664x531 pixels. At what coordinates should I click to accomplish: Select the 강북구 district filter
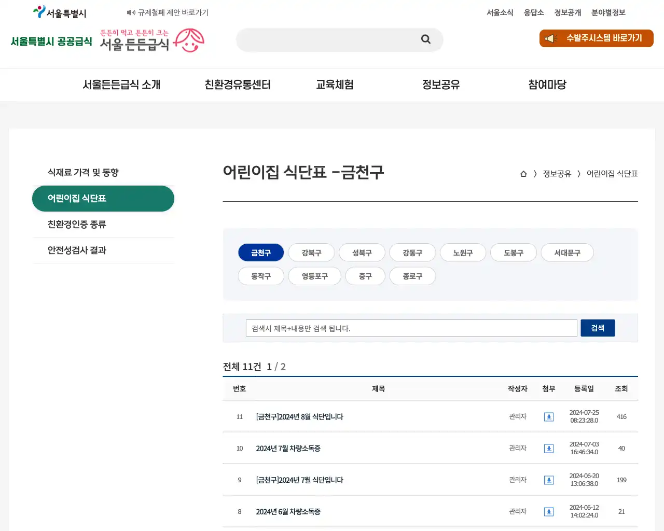pyautogui.click(x=311, y=253)
